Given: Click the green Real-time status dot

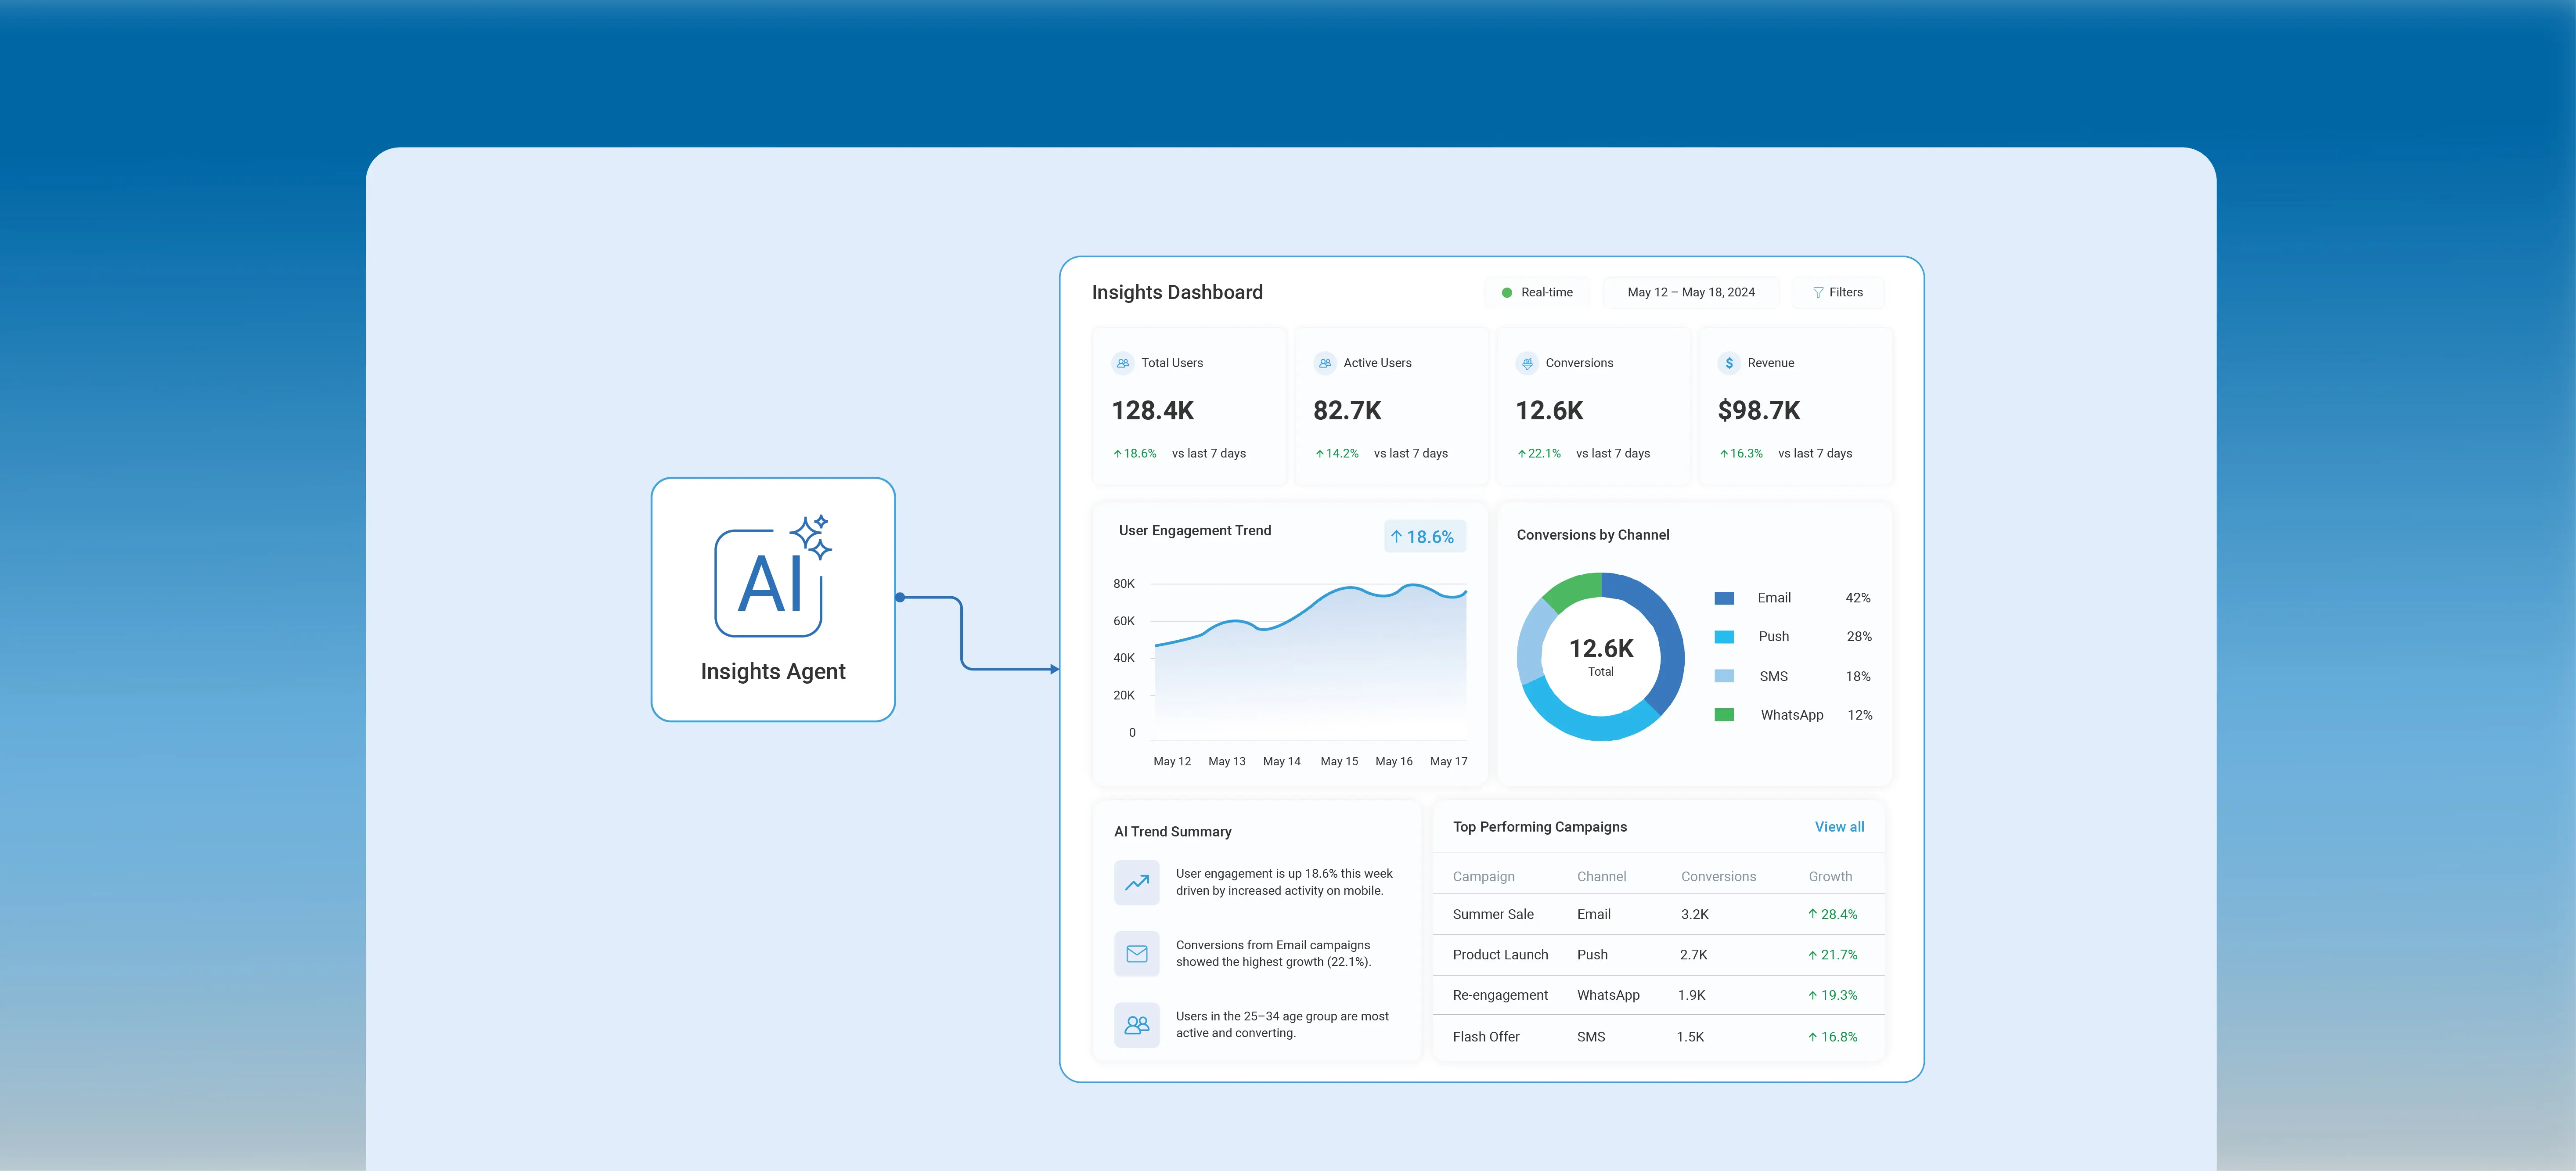Looking at the screenshot, I should click(1507, 293).
